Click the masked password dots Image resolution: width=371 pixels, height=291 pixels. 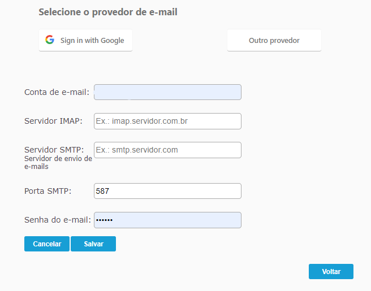click(104, 220)
